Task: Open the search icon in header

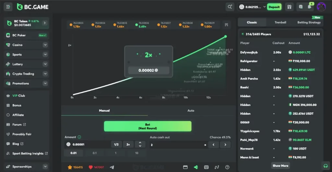Action: click(x=230, y=7)
